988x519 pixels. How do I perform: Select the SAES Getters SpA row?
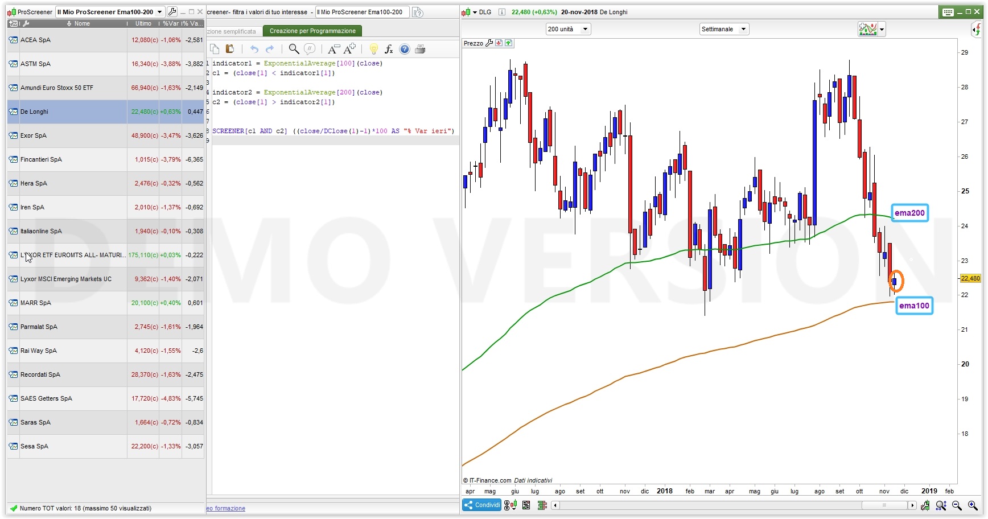point(106,398)
